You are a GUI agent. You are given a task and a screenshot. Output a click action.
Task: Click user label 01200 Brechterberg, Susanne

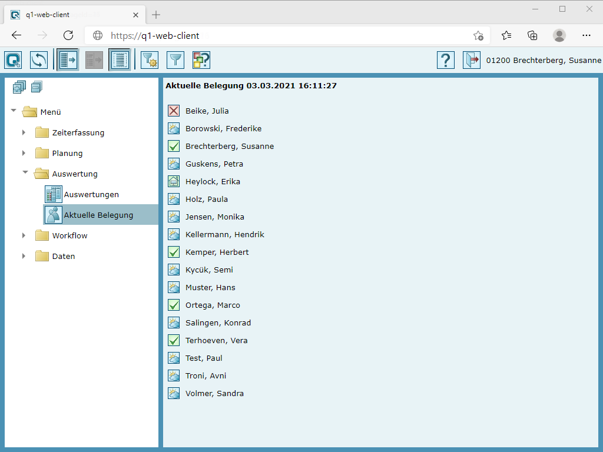(544, 60)
